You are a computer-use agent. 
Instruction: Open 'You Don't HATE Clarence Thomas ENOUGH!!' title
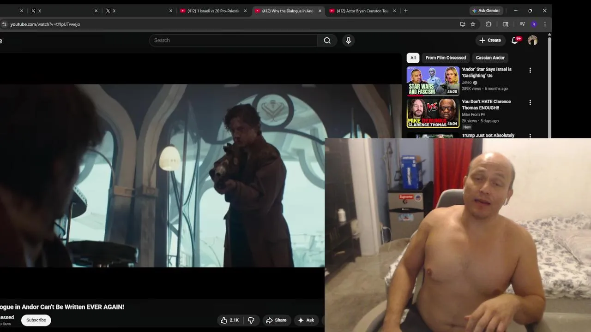tap(486, 105)
